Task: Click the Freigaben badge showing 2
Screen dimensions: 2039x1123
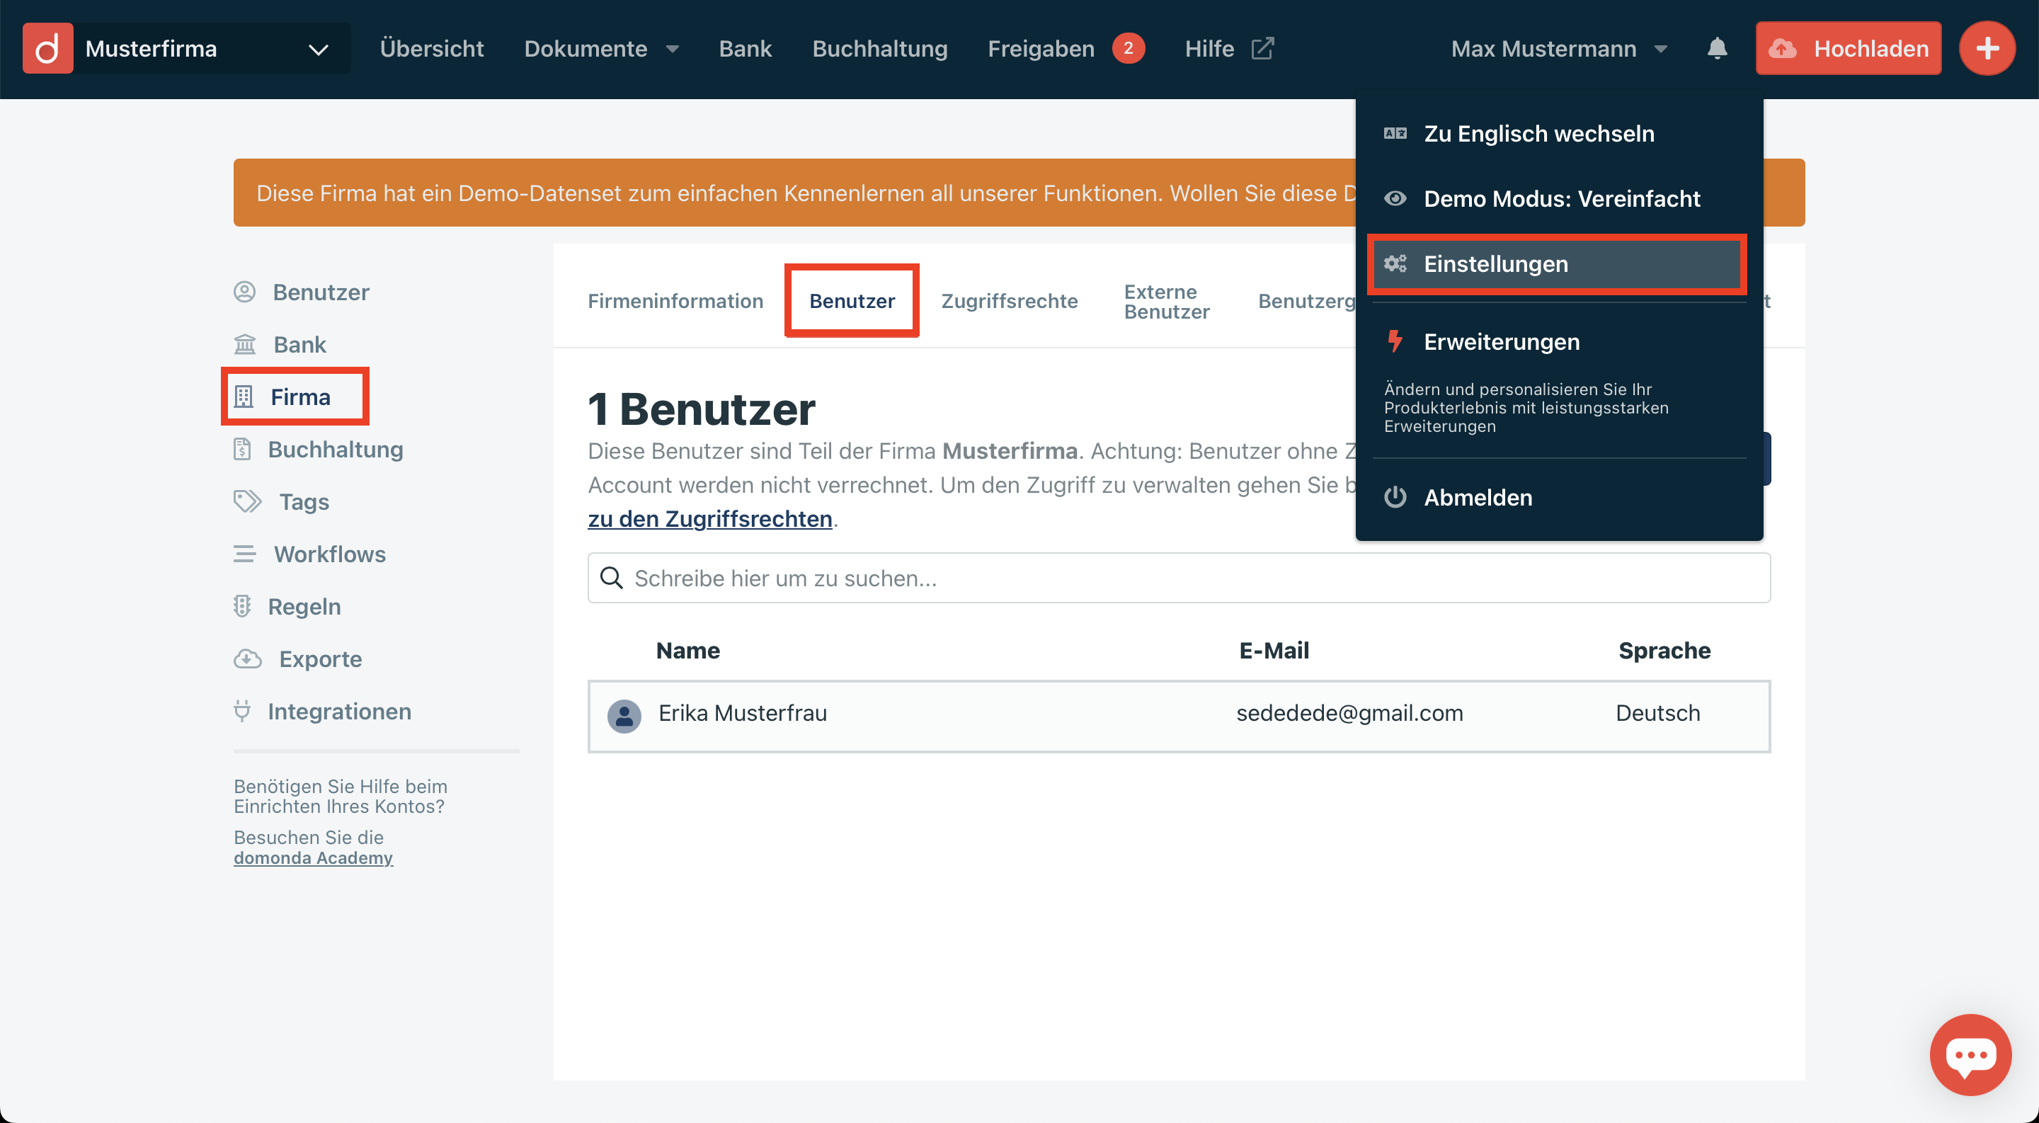Action: [x=1128, y=48]
